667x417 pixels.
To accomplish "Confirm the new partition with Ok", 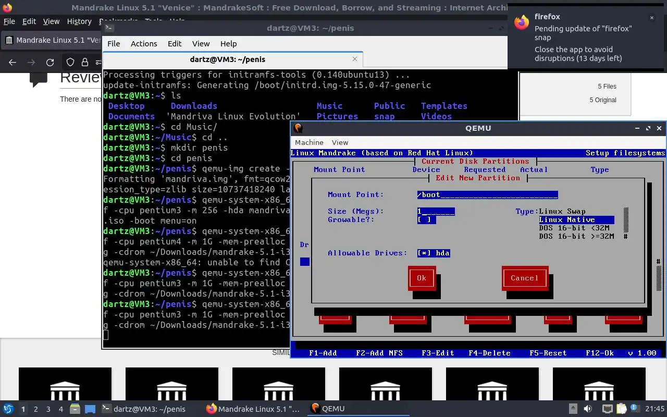I will 422,278.
